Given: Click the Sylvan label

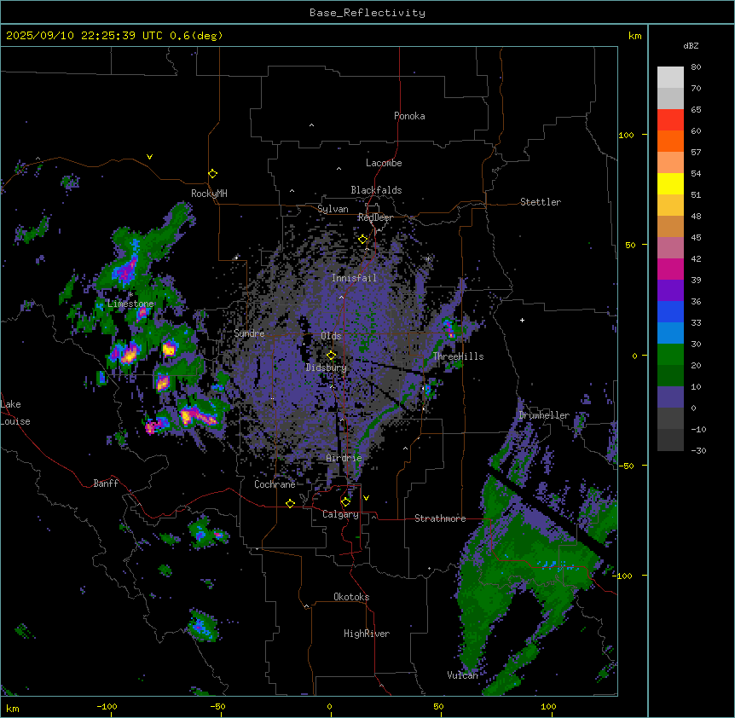Looking at the screenshot, I should click(333, 209).
